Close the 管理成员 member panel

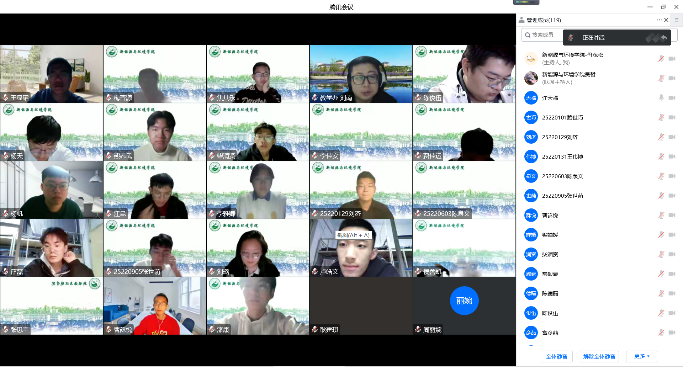(x=666, y=20)
